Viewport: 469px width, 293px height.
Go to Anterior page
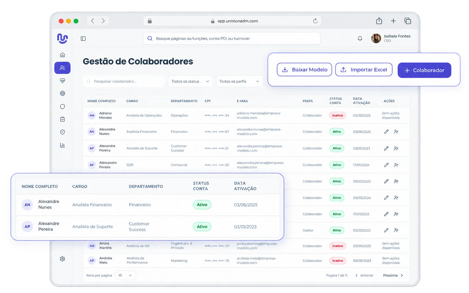(364, 275)
